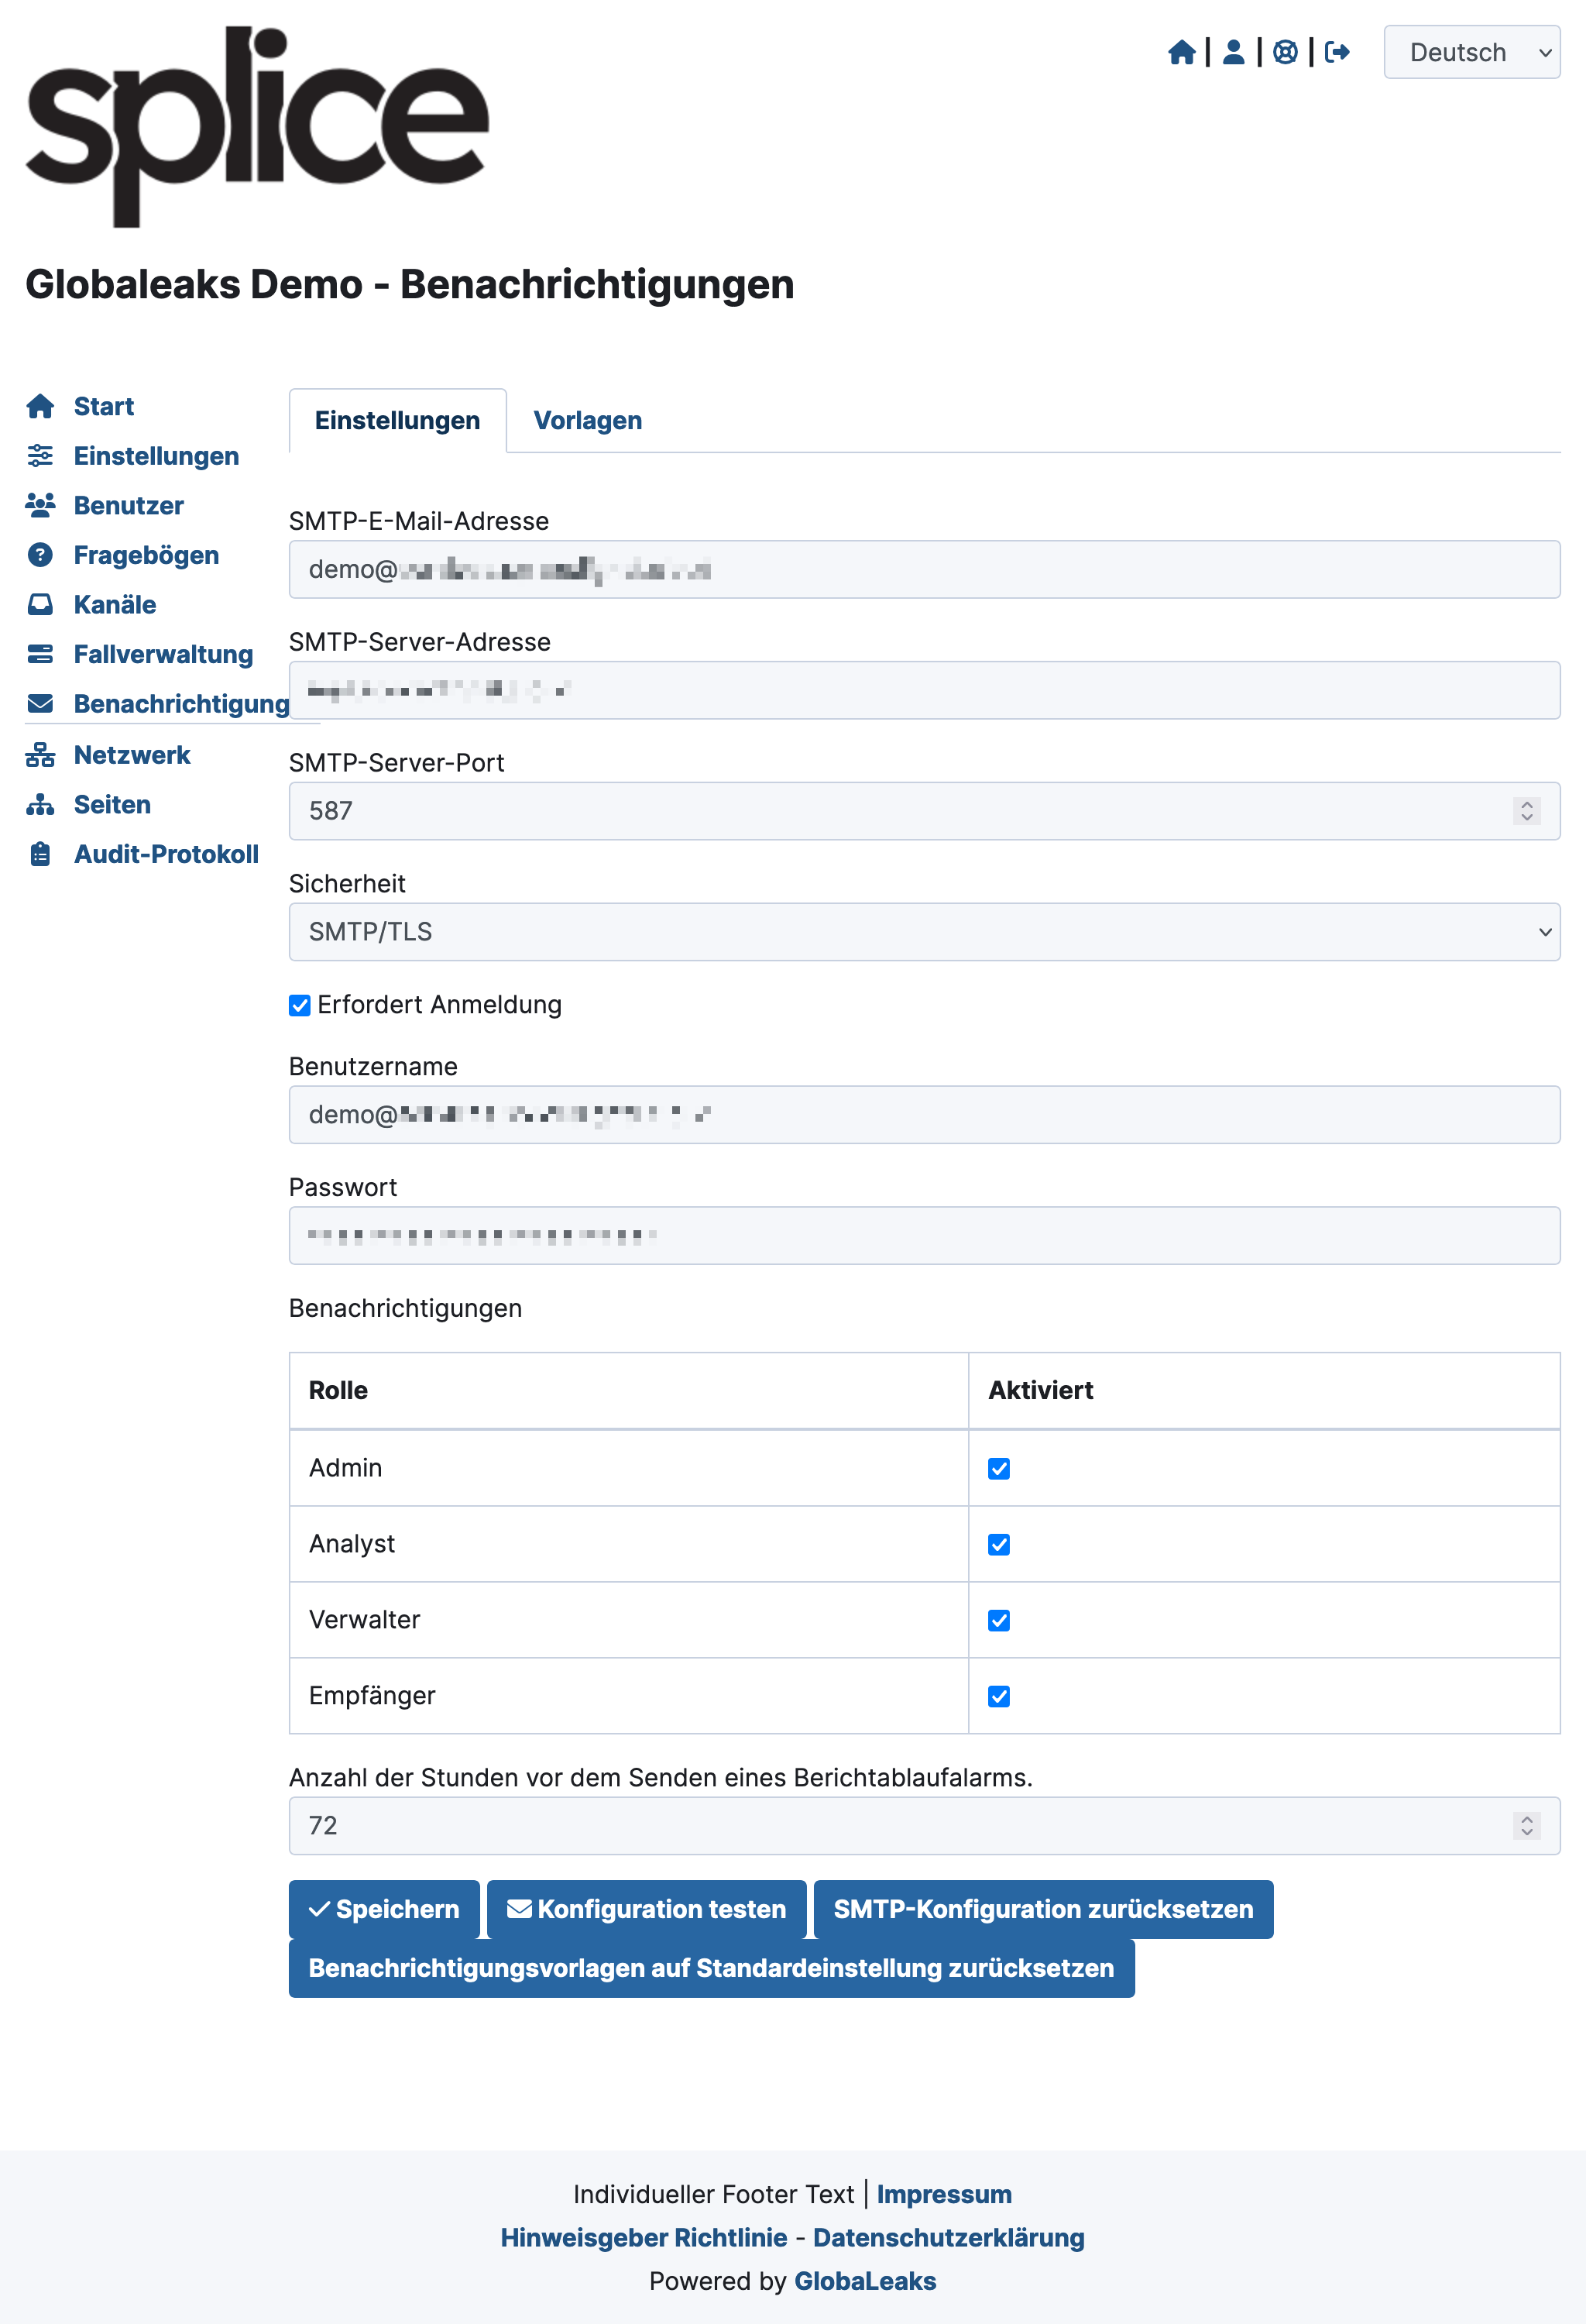This screenshot has width=1586, height=2324.
Task: Click the support lifebuoy icon in header
Action: click(1286, 52)
